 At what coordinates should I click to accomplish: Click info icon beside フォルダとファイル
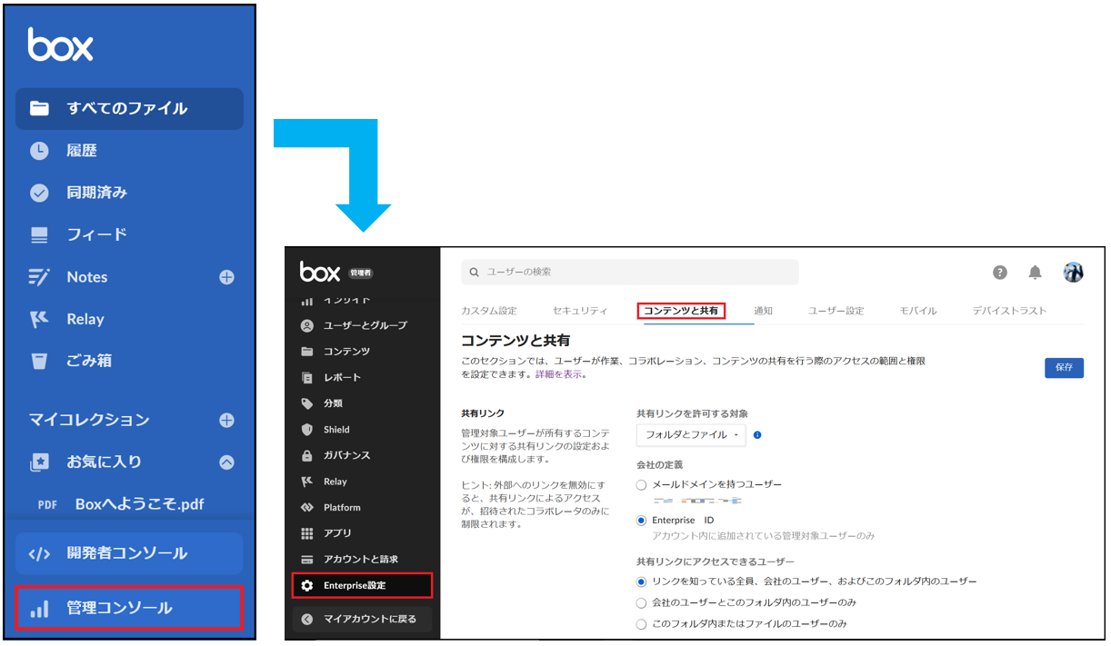(x=757, y=435)
